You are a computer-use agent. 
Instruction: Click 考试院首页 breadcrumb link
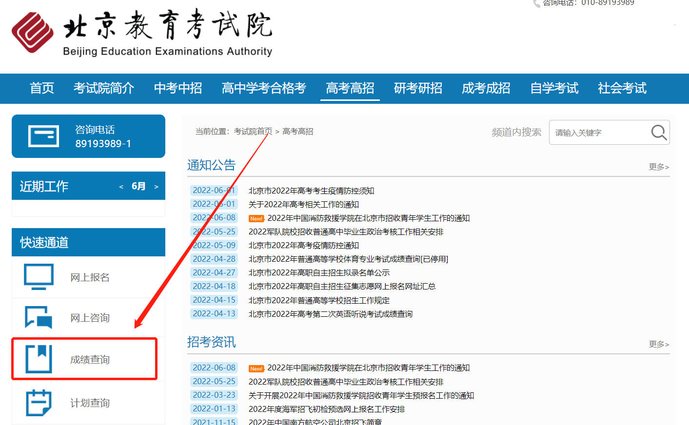(253, 132)
